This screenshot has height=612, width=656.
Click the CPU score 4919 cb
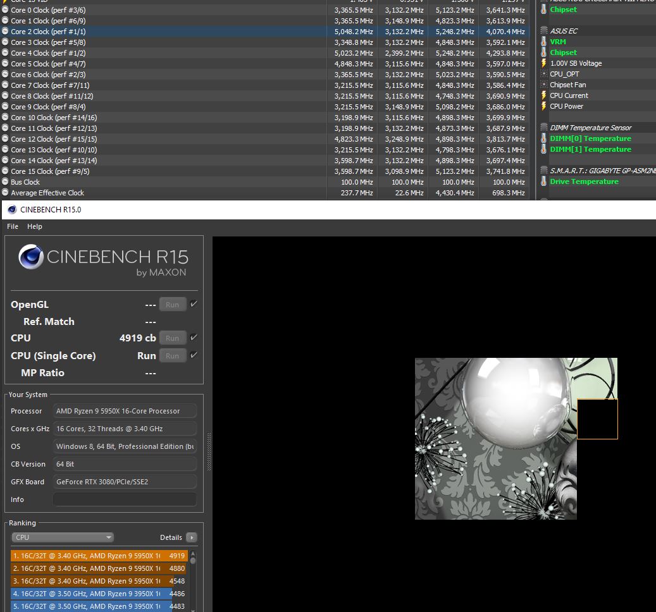[138, 338]
